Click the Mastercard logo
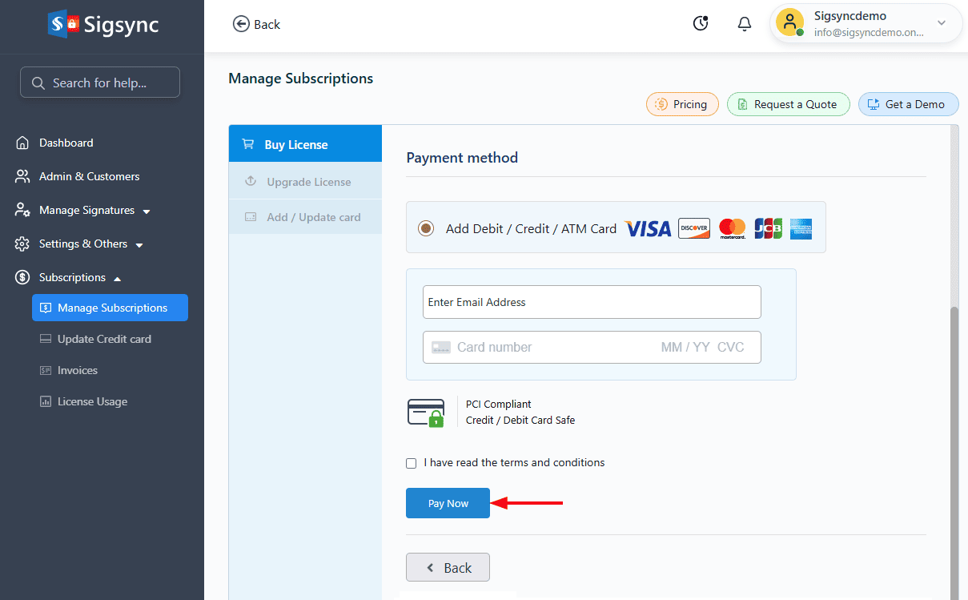Image resolution: width=968 pixels, height=600 pixels. tap(732, 229)
